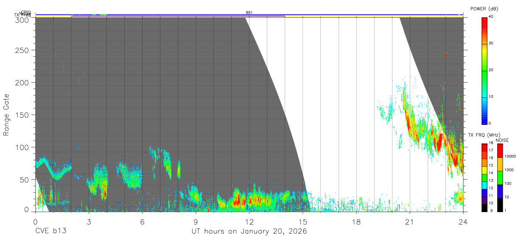Click the yellow 14-15 MHz frequency swatch

pos(485,170)
